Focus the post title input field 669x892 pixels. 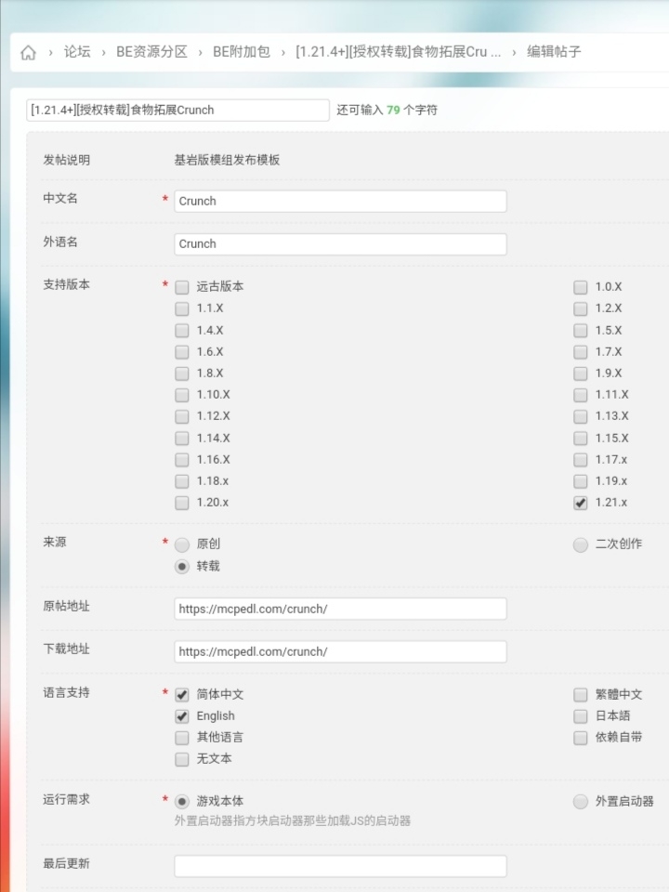[177, 110]
